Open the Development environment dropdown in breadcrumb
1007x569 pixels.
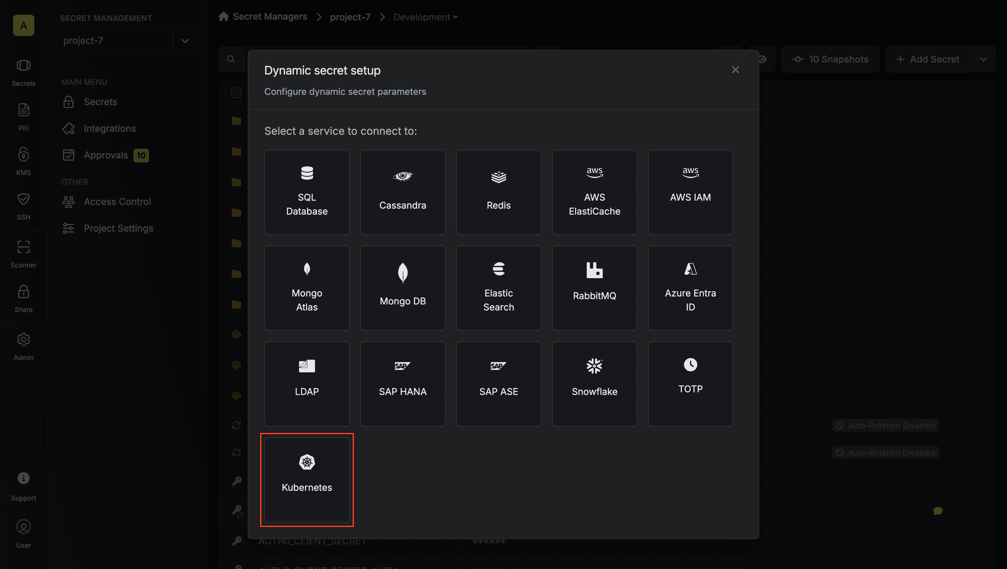[425, 17]
